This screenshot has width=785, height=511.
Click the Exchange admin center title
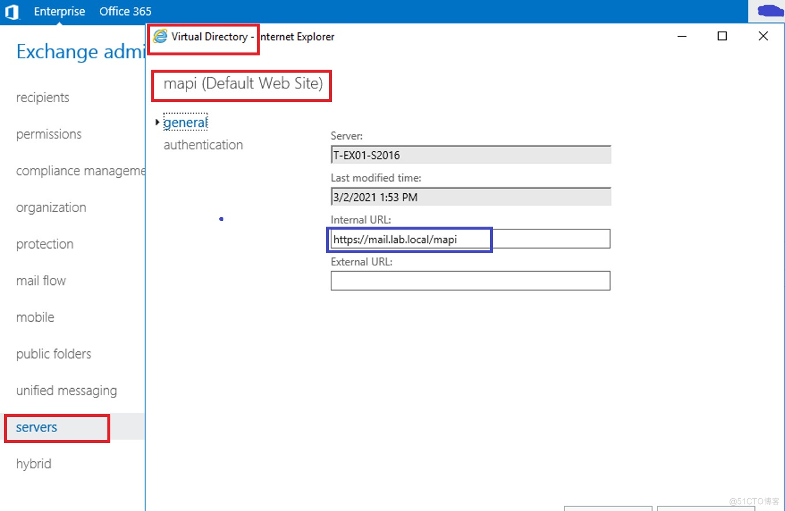(80, 52)
